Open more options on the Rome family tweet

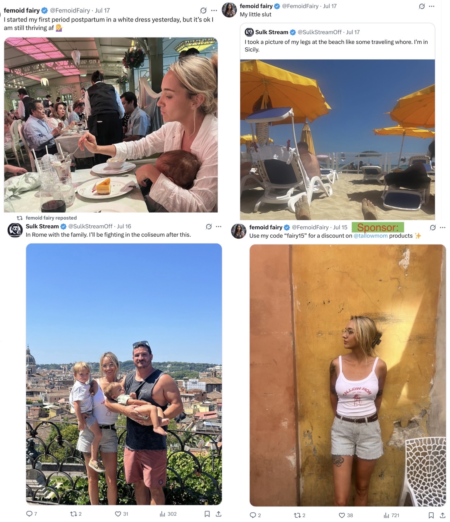click(x=219, y=227)
